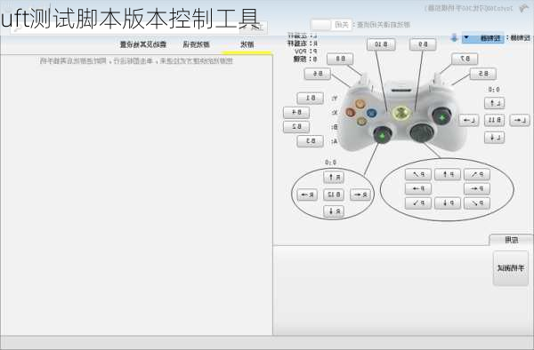534x350 pixels.
Task: Switch to the 游戏 tab
Action: pyautogui.click(x=247, y=44)
